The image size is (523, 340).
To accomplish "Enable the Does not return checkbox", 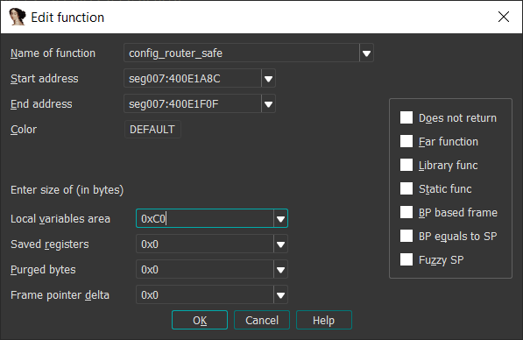I will pos(406,117).
